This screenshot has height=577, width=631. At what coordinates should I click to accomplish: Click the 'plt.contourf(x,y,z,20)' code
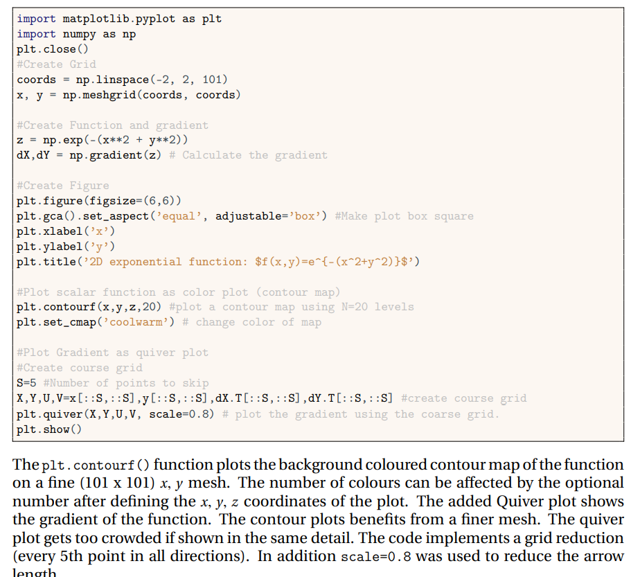click(x=89, y=307)
